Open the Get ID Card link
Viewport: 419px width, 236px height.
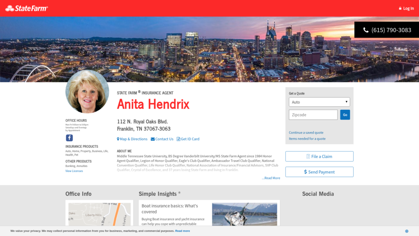pyautogui.click(x=188, y=139)
